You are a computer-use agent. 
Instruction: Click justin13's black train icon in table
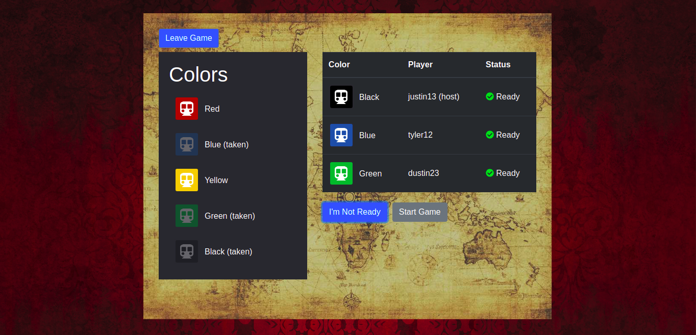point(341,97)
